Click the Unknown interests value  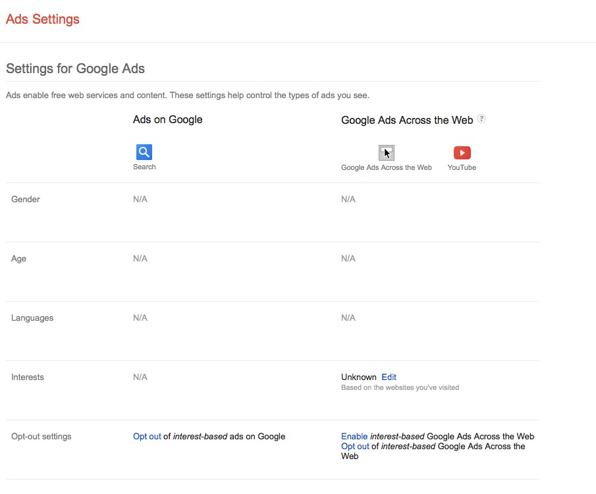358,377
